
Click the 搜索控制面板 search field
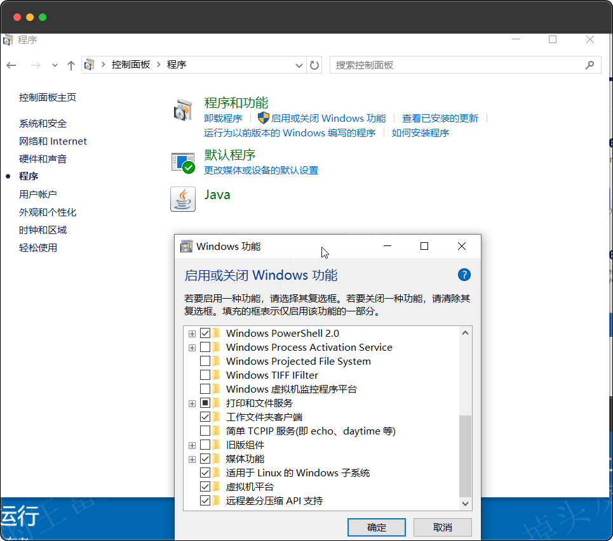[x=465, y=65]
